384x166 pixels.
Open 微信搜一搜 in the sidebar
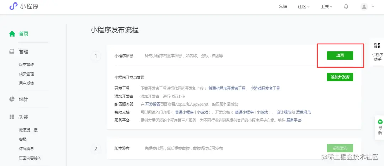[x=28, y=130]
